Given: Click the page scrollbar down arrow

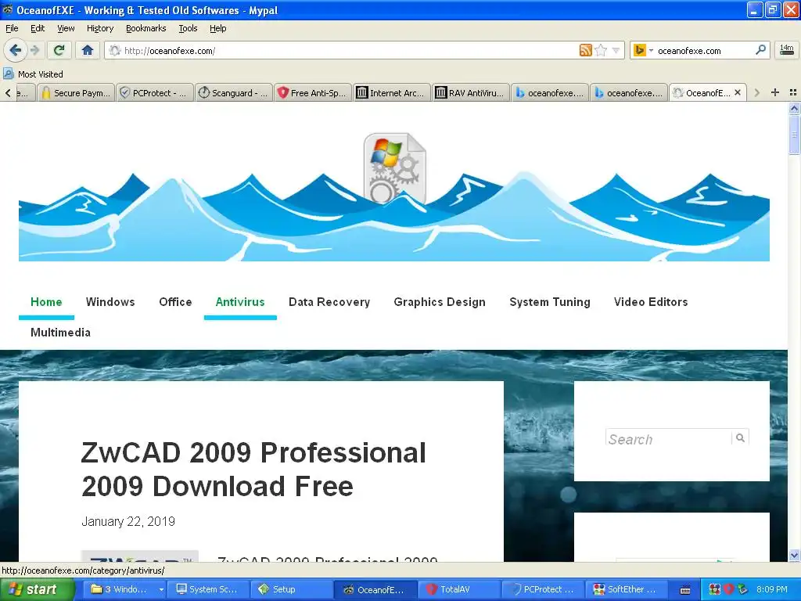Looking at the screenshot, I should (794, 556).
